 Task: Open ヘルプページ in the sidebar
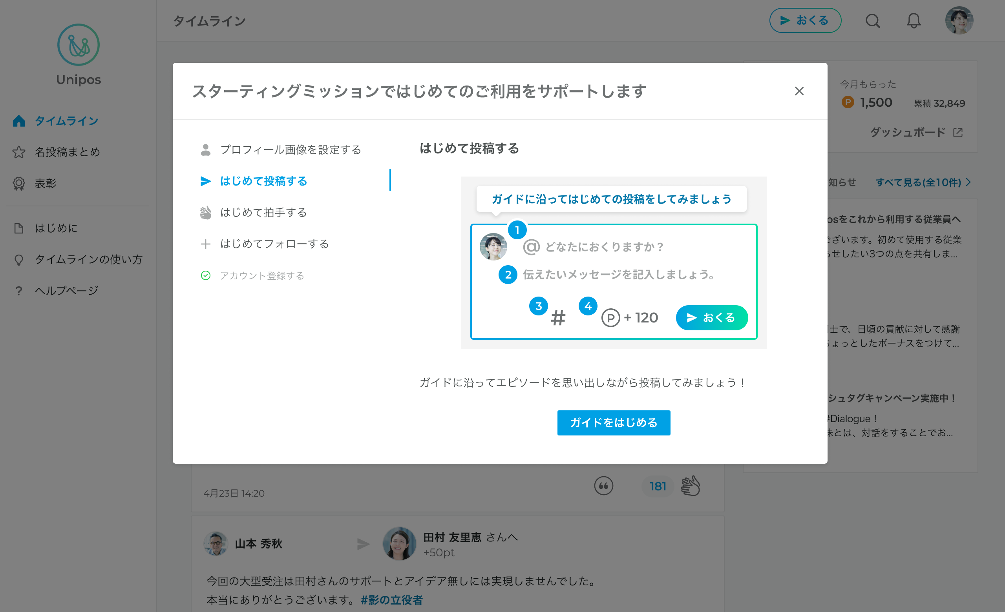pyautogui.click(x=66, y=291)
